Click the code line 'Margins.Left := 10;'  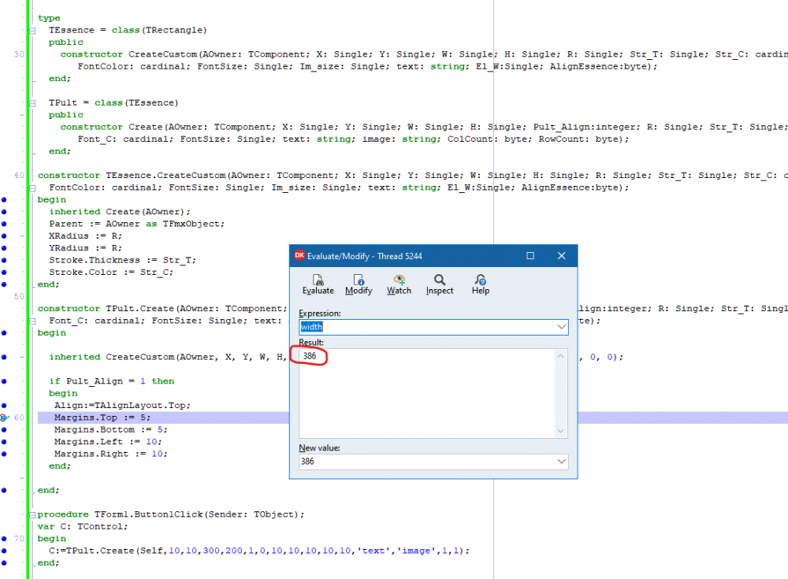click(108, 442)
